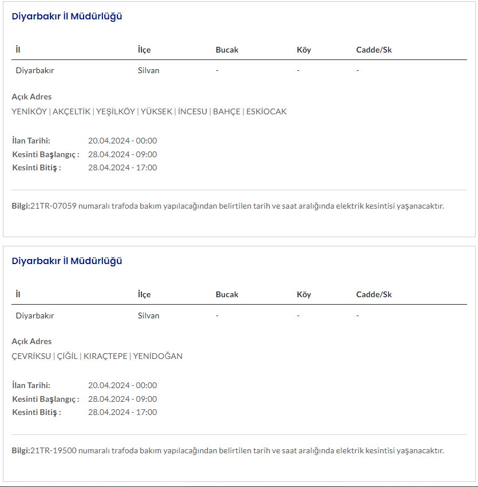Click the ÇEVRİKSU address entry
Viewport: 478px width, 487px height.
click(x=31, y=356)
